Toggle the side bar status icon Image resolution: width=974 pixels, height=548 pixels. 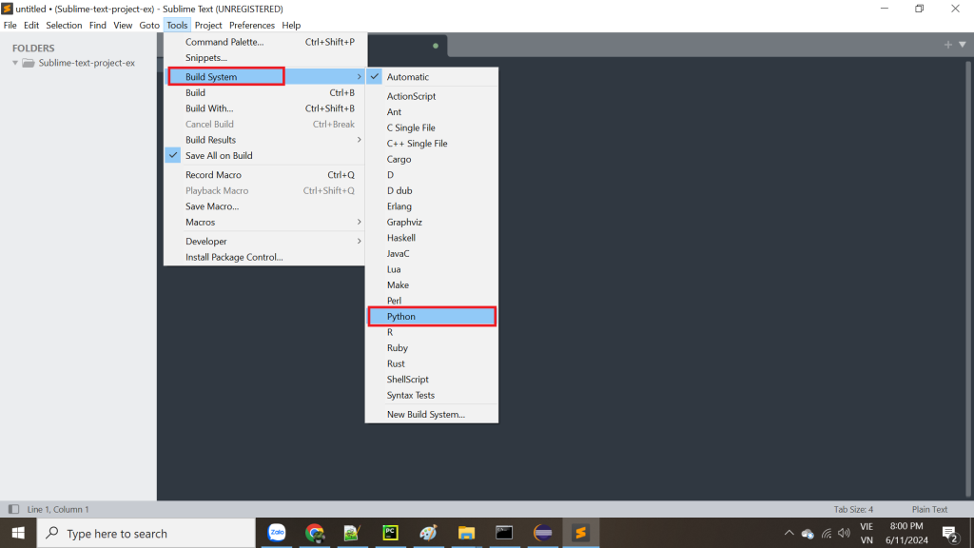point(13,509)
